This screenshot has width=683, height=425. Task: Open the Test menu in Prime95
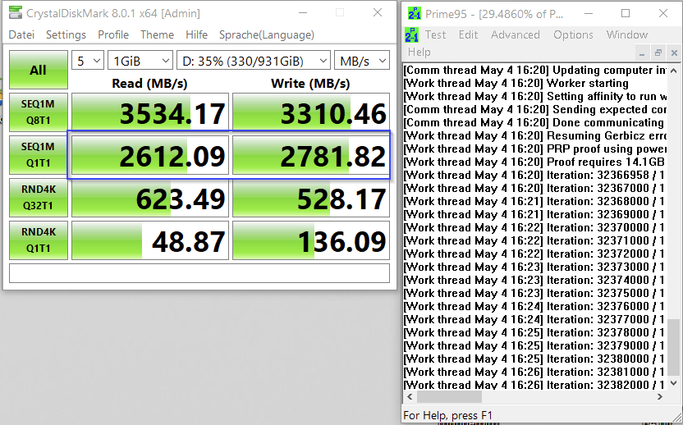(435, 34)
